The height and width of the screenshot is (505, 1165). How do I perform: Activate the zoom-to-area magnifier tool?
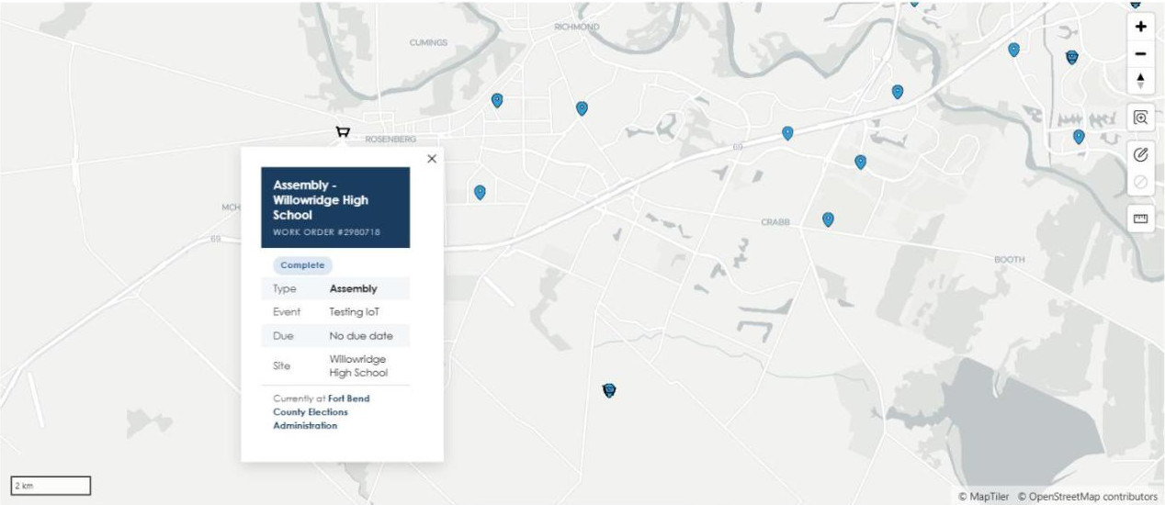coord(1140,118)
